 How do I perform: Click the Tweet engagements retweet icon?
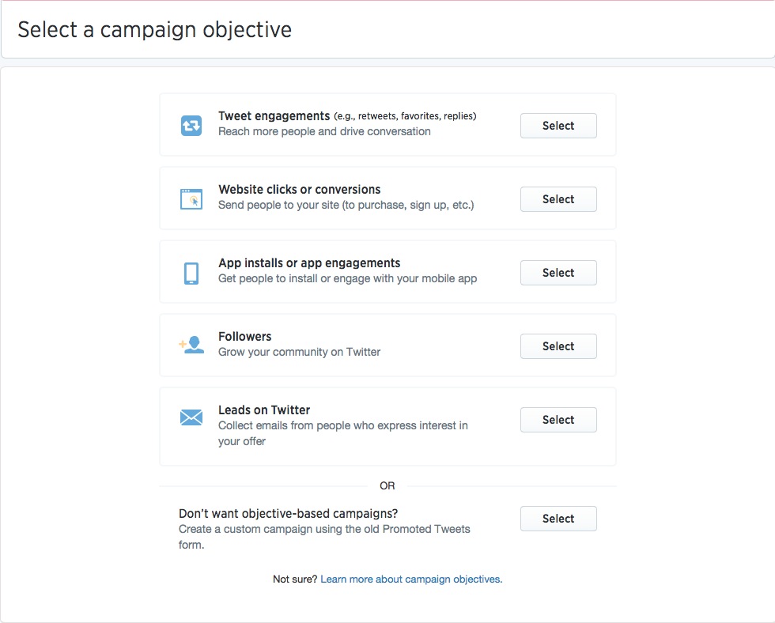coord(191,126)
